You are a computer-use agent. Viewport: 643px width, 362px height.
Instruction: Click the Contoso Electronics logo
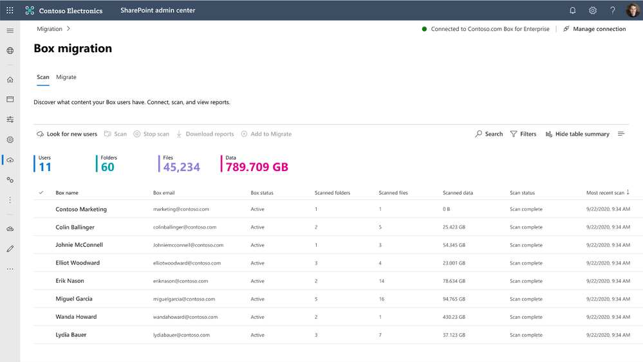tap(64, 11)
